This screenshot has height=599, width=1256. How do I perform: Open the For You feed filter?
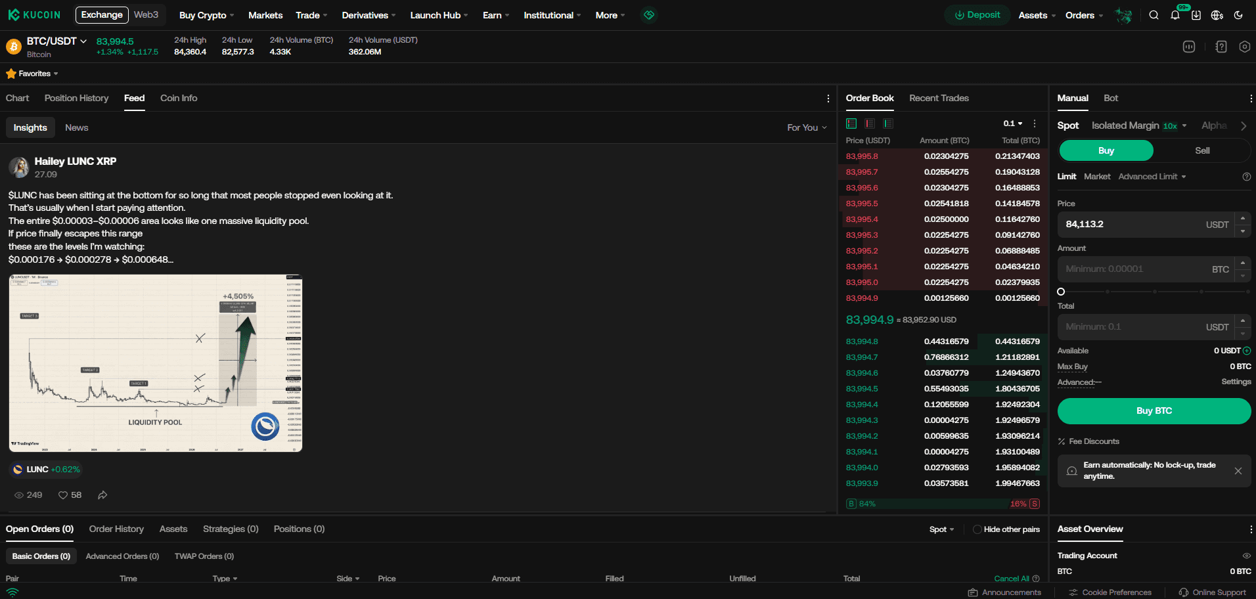(x=807, y=127)
